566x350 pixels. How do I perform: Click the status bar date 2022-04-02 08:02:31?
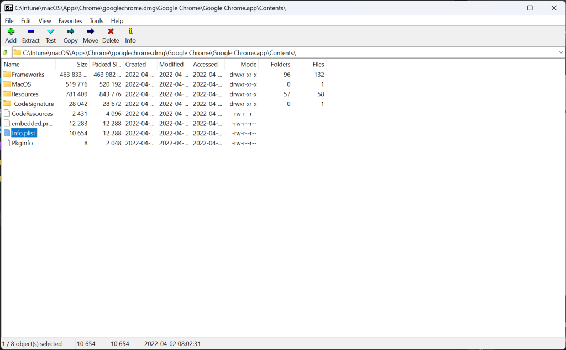[172, 344]
